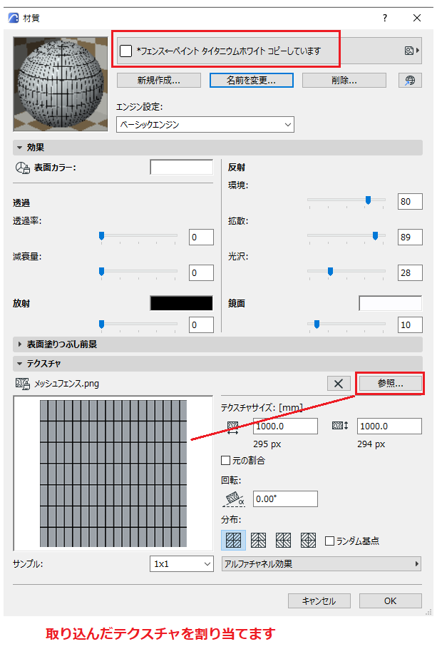Viewport: 437px width, 649px height.
Task: Collapse the テクスチャ section
Action: (19, 364)
